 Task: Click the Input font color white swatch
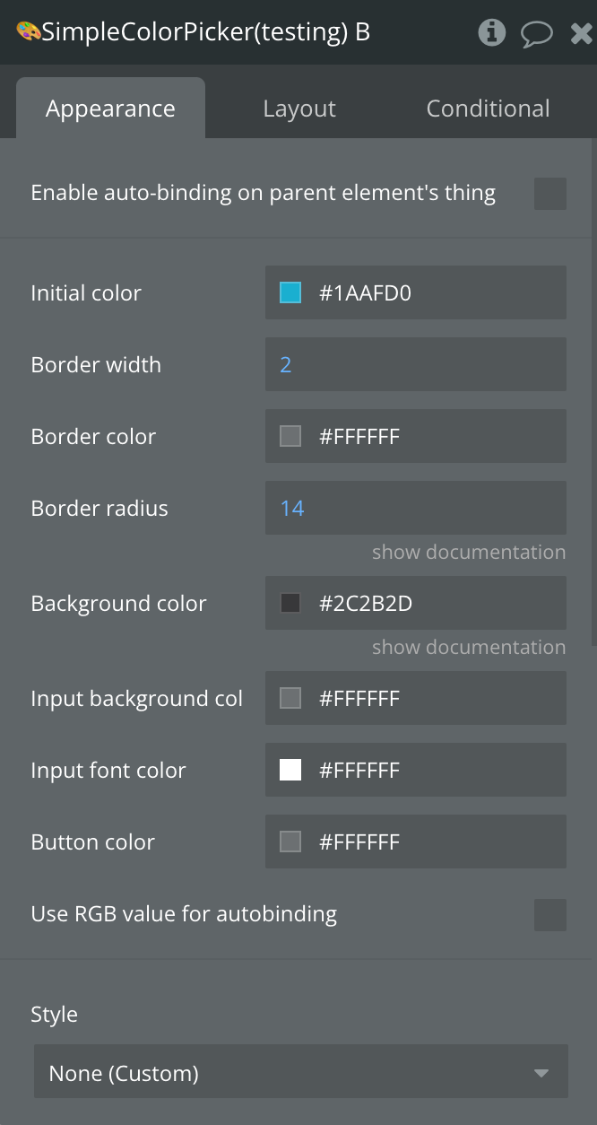pyautogui.click(x=290, y=770)
